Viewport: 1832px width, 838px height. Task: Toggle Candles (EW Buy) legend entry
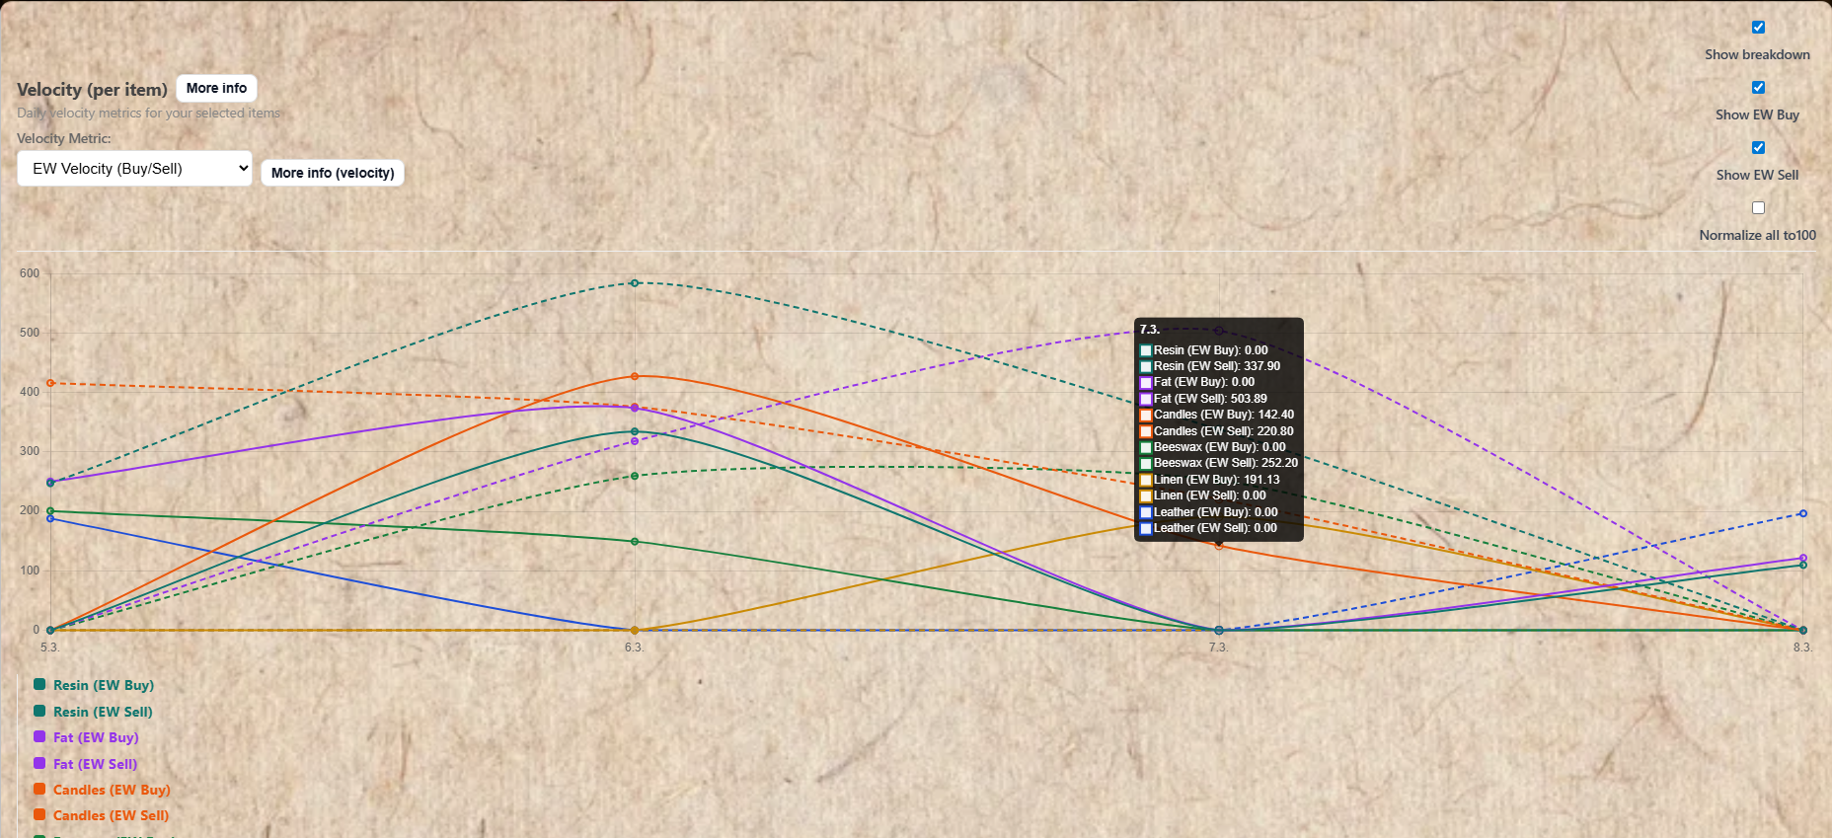pyautogui.click(x=102, y=790)
